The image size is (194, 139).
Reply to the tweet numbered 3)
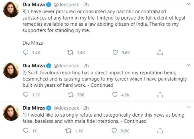(x=26, y=52)
